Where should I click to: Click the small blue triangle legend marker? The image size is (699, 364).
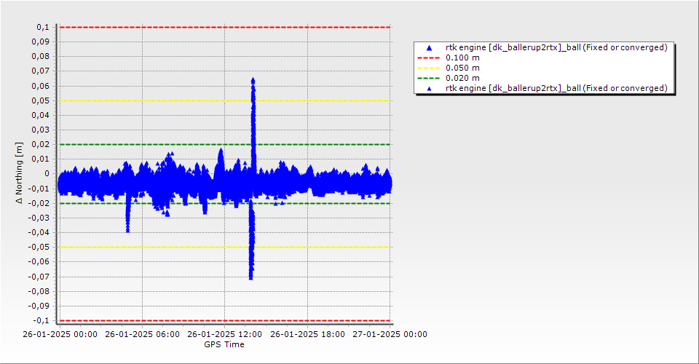point(430,89)
